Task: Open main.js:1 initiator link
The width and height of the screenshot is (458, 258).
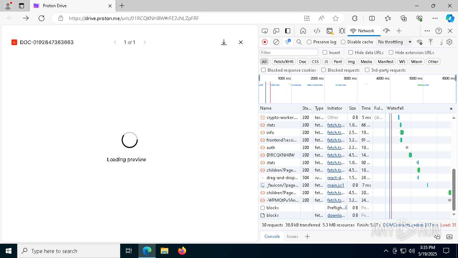Action: (x=336, y=185)
